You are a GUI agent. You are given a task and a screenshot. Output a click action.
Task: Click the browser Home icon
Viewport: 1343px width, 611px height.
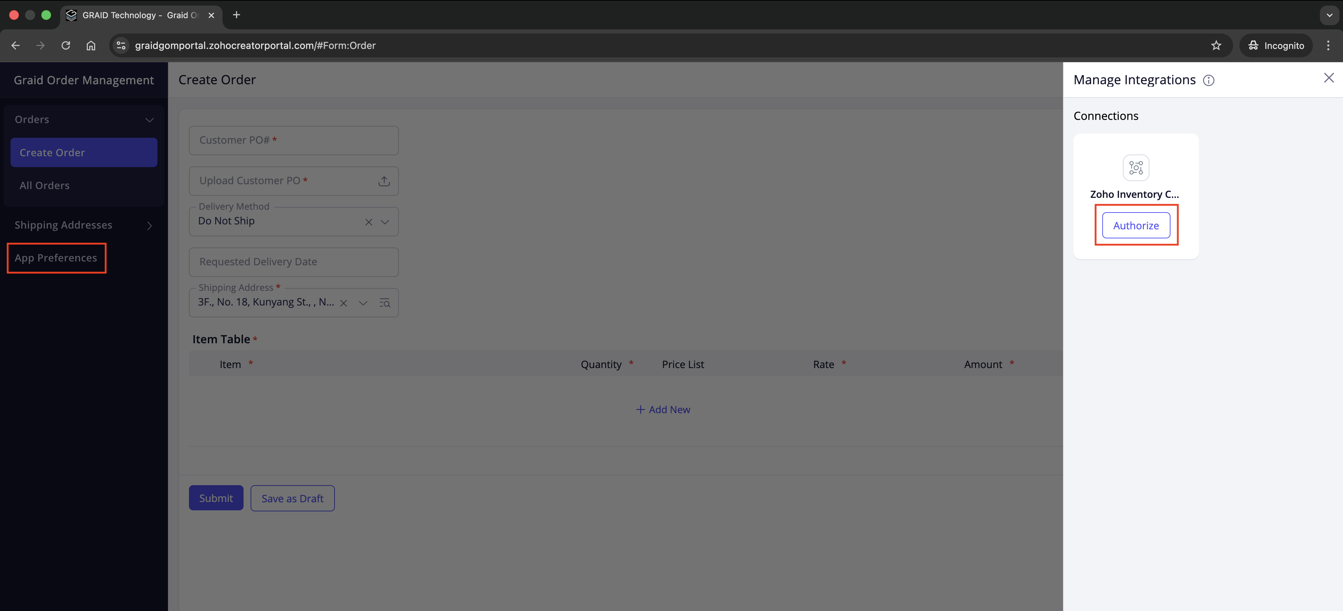(x=91, y=45)
